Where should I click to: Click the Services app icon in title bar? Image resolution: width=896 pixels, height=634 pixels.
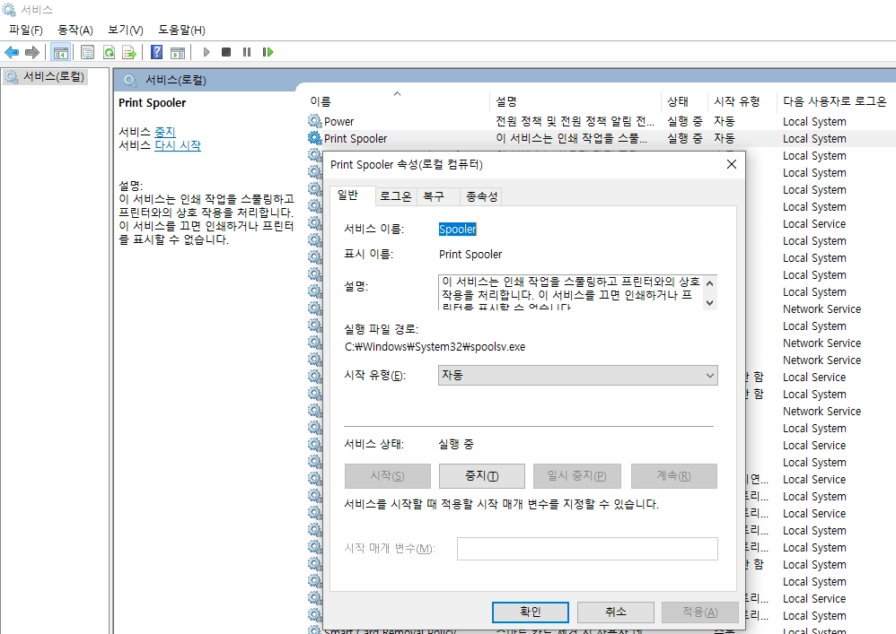tap(9, 10)
